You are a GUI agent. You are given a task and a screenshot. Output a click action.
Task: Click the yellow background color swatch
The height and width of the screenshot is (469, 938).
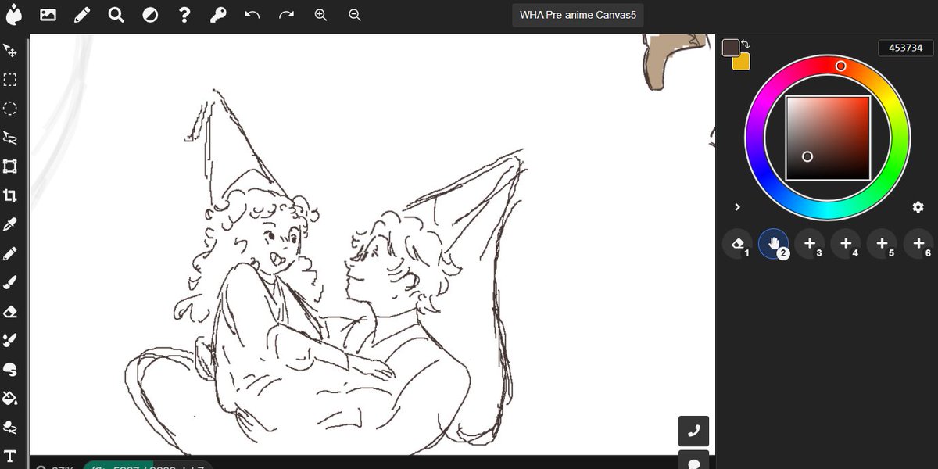pyautogui.click(x=742, y=62)
